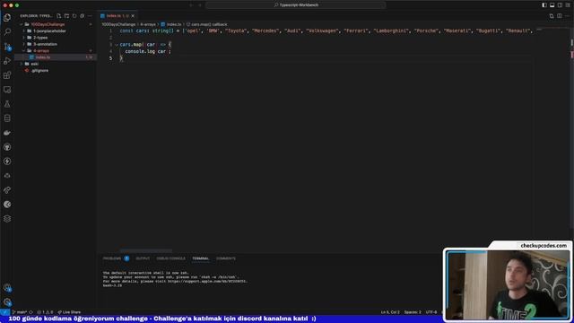The width and height of the screenshot is (574, 323).
Task: Toggle Primary Side Bar visibility
Action: pos(544,5)
